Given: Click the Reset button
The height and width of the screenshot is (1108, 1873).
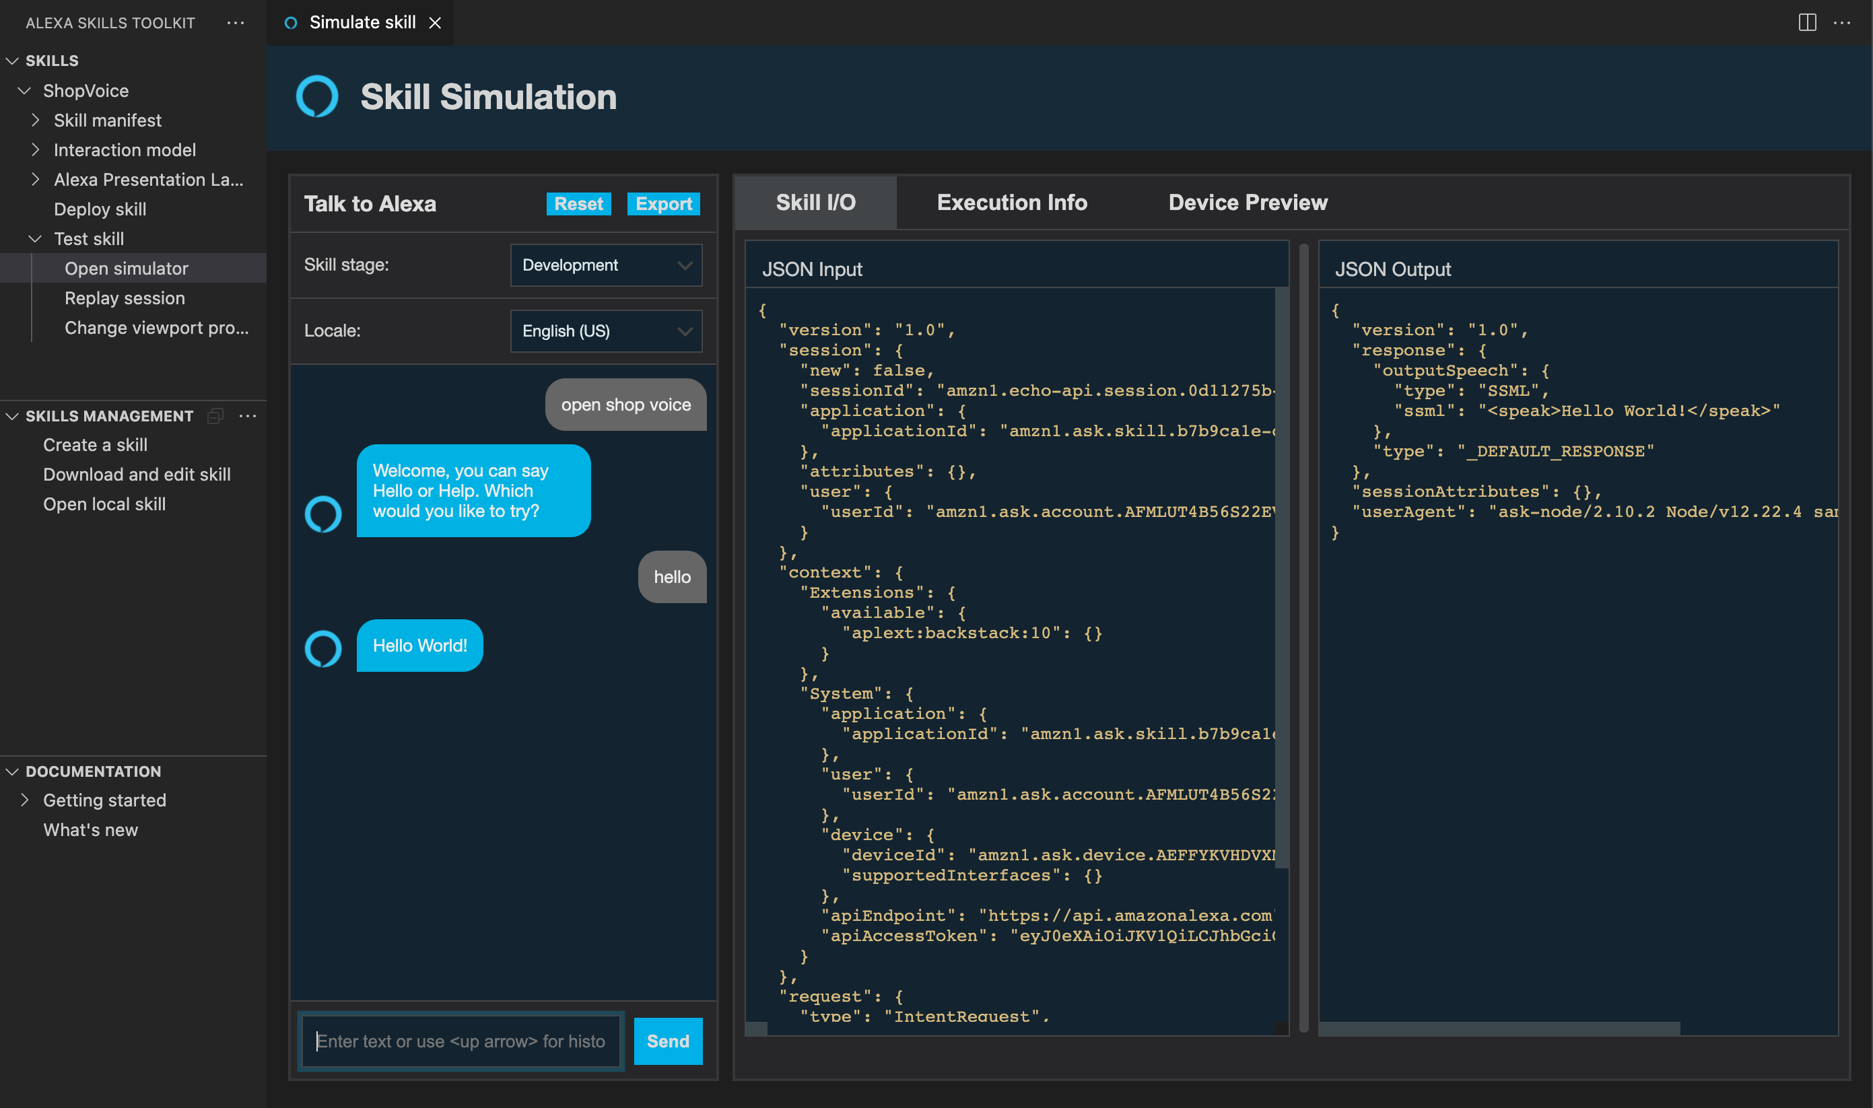Looking at the screenshot, I should point(578,204).
